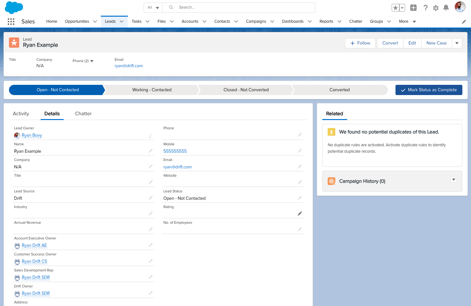
Task: Select the Working - Contacted path stage
Action: 152,90
